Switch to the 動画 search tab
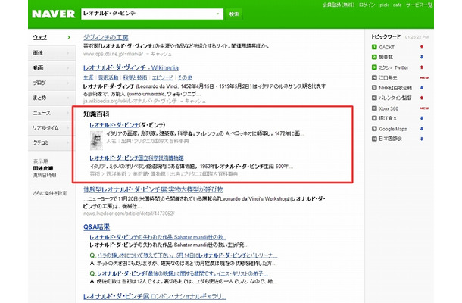 [52, 67]
